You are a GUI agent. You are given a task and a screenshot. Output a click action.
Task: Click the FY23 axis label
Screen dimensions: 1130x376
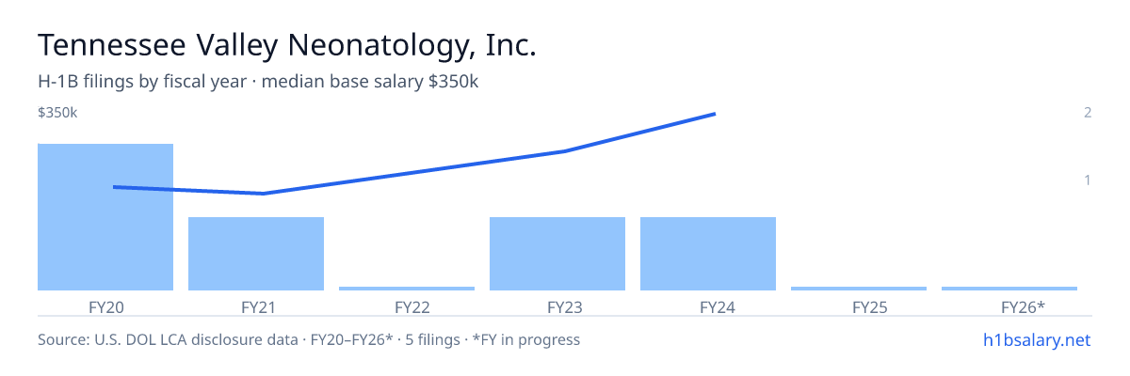(x=557, y=306)
